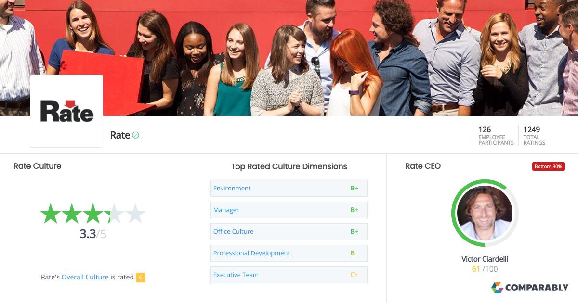This screenshot has width=578, height=303.
Task: Click the Comparably logo icon
Action: coord(497,288)
